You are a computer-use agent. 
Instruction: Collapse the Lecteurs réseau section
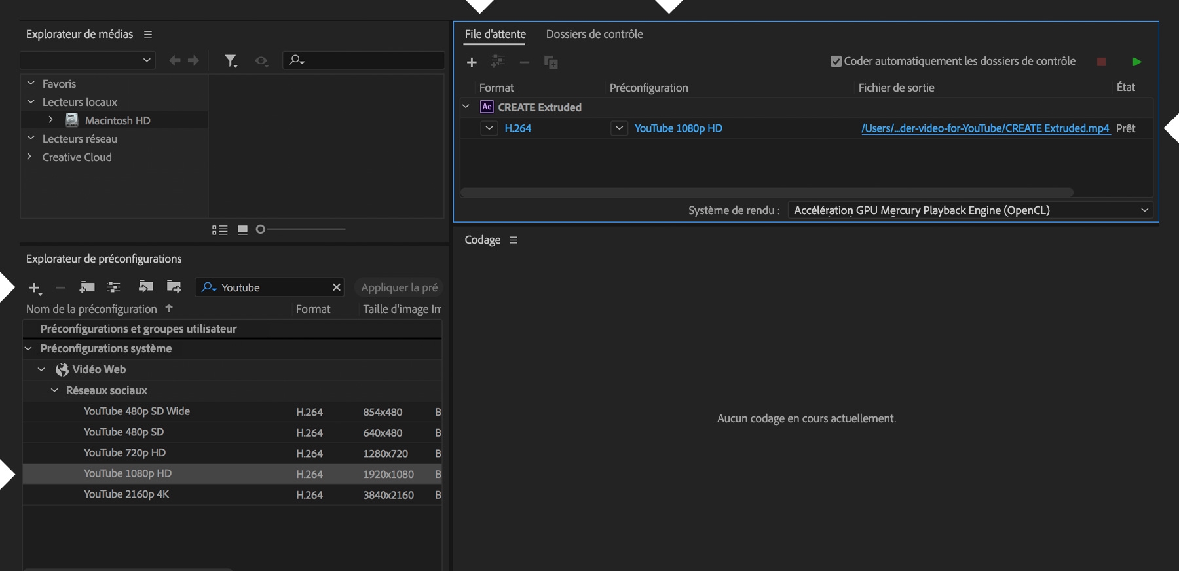(30, 138)
